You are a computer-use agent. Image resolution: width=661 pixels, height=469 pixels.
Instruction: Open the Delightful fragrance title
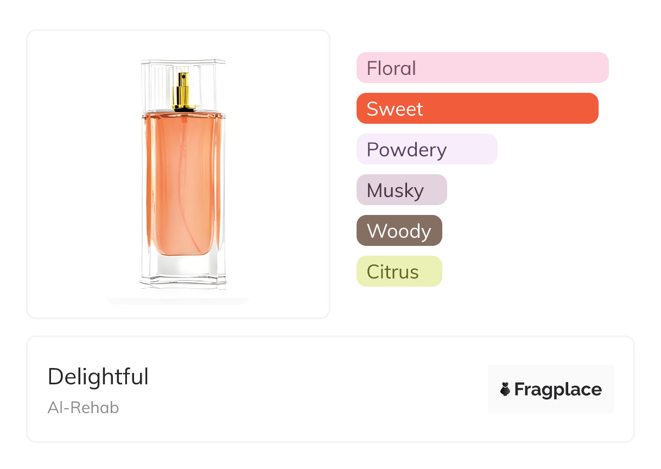(98, 377)
